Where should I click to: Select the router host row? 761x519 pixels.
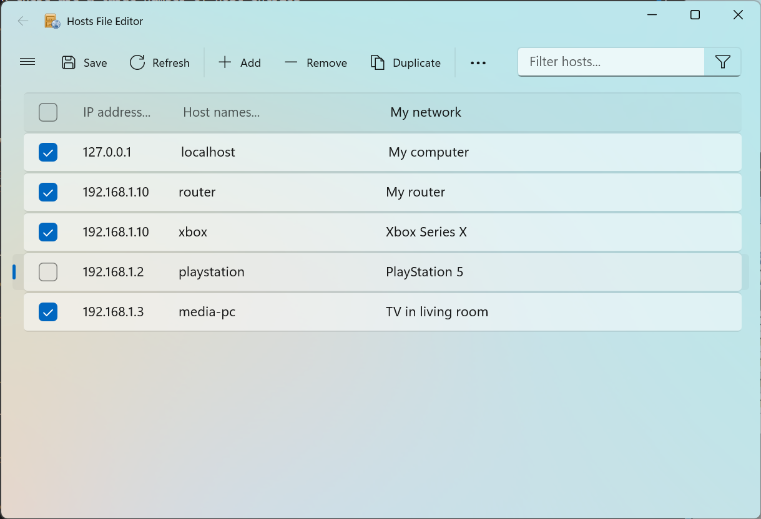tap(383, 192)
